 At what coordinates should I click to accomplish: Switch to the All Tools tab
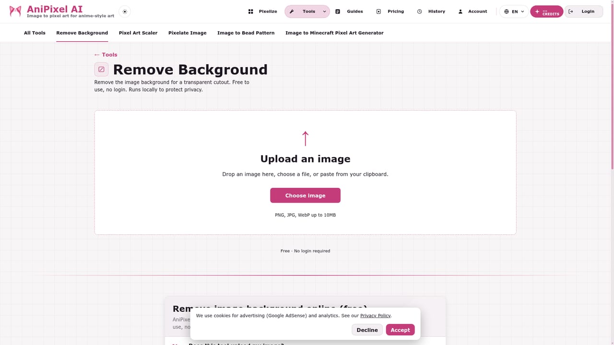coord(35,33)
